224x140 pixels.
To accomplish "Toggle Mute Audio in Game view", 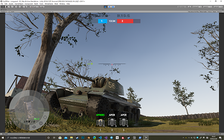I will click(203, 12).
